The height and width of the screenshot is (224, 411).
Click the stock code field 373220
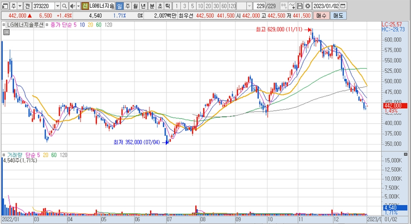[44, 6]
